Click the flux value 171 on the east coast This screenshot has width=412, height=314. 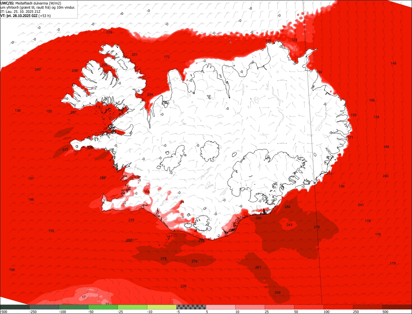click(350, 137)
